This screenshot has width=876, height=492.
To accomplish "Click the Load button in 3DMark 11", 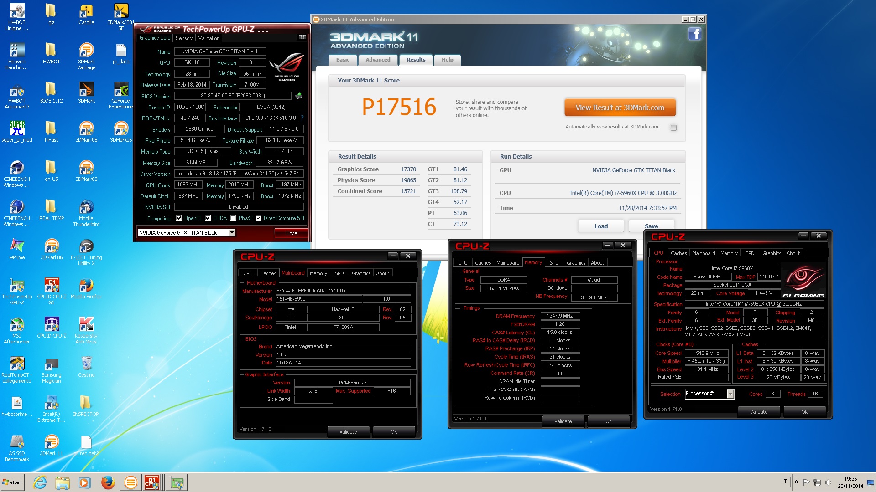I will 601,226.
